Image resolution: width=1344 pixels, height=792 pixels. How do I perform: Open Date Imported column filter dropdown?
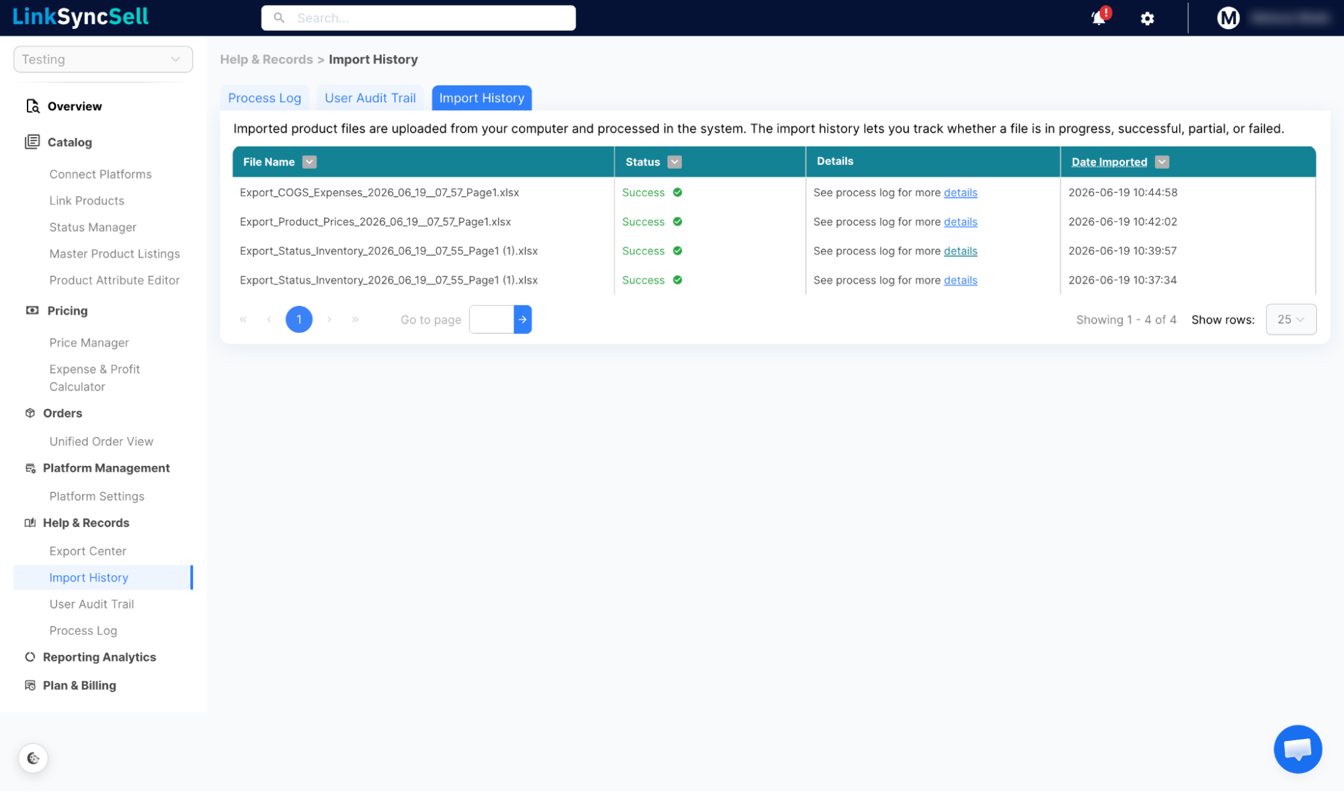tap(1162, 162)
